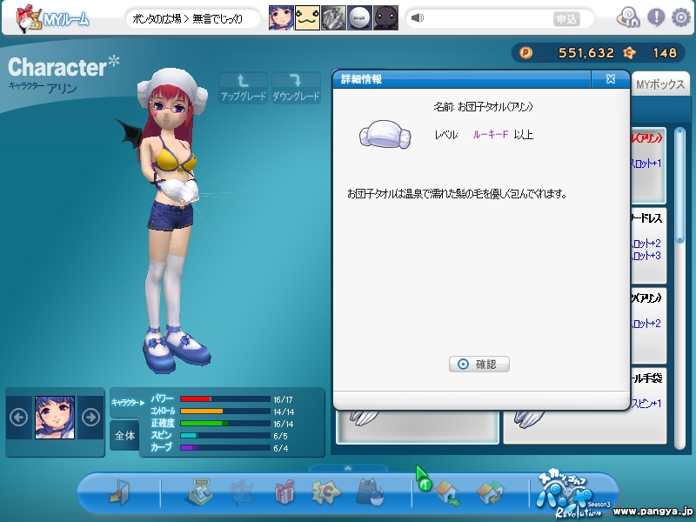Screen dimensions: 696x522
Task: Click the コントロール orange stat bar
Action: tap(225, 412)
